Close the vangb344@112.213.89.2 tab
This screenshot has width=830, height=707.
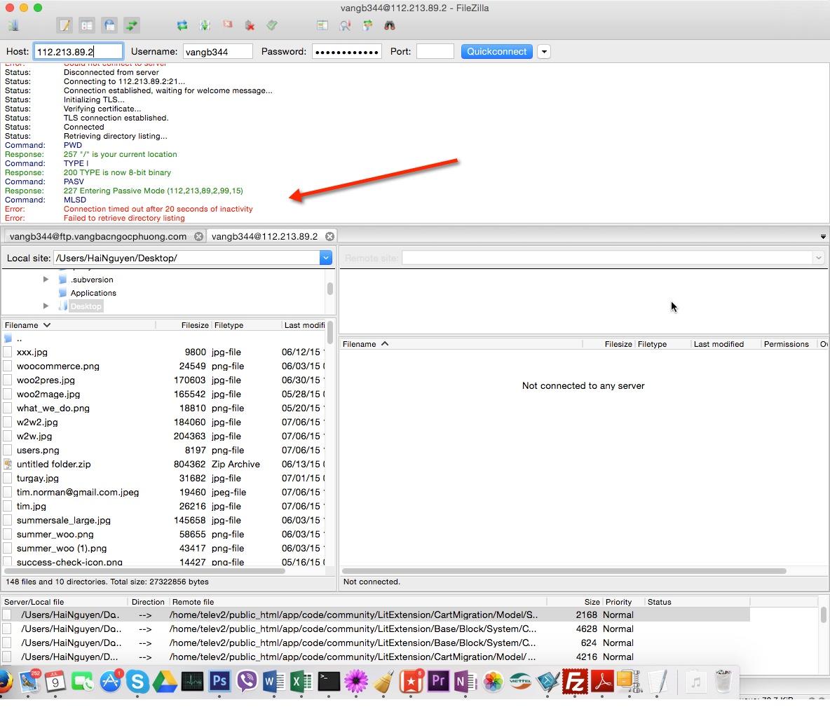(x=329, y=237)
